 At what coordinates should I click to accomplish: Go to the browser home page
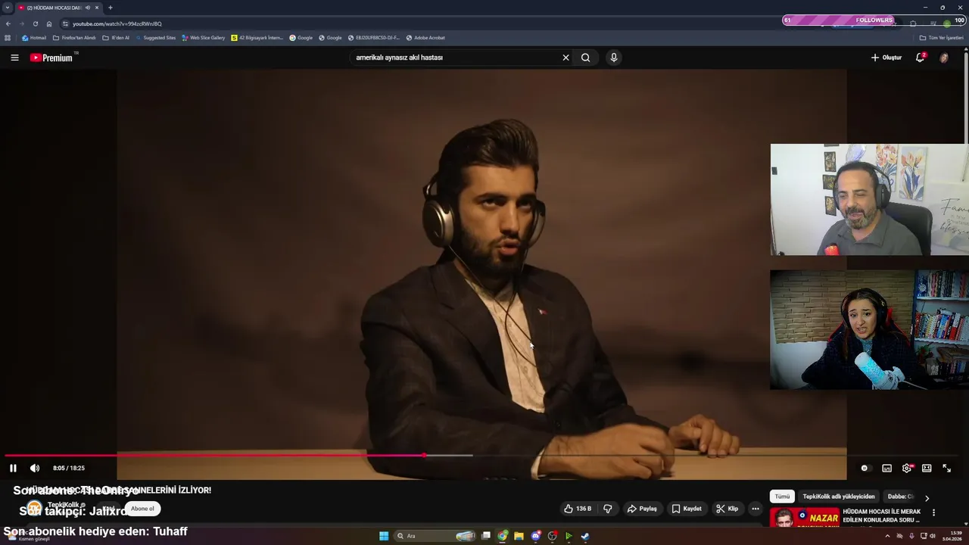pos(49,23)
